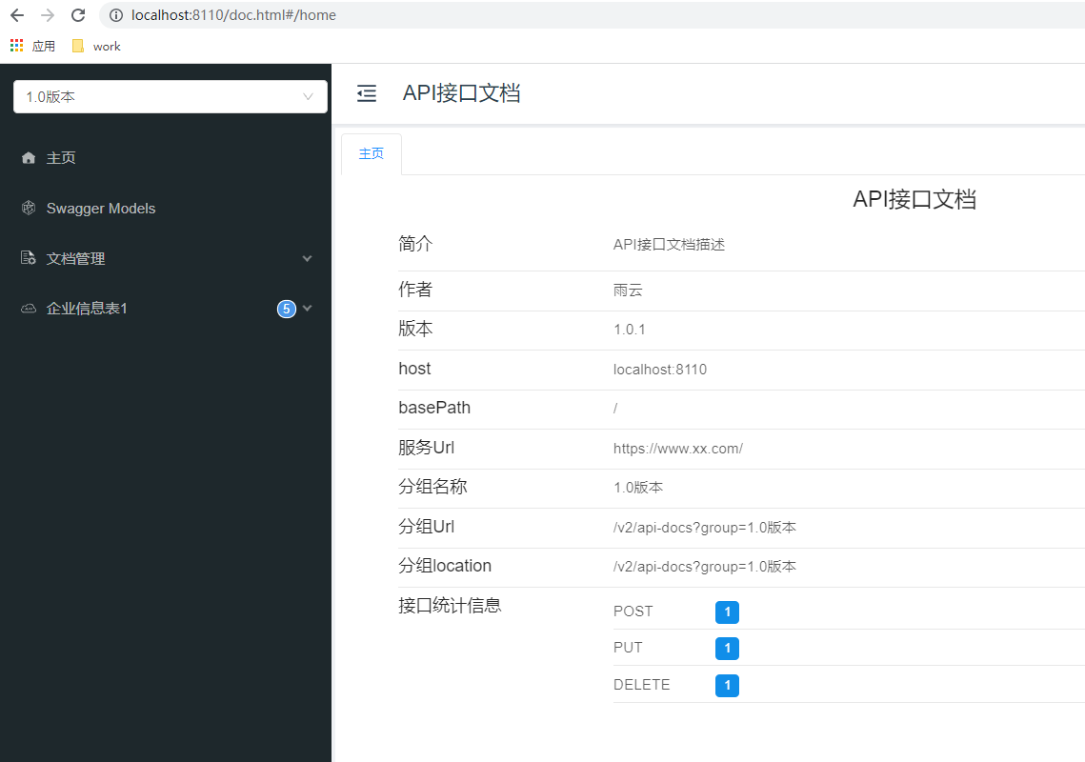
Task: Reload the page with refresh icon
Action: point(78,15)
